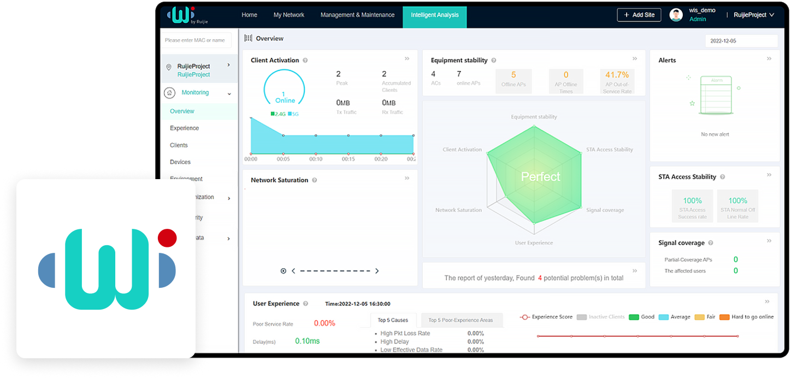Expand the Client Activation panel arrows

407,58
